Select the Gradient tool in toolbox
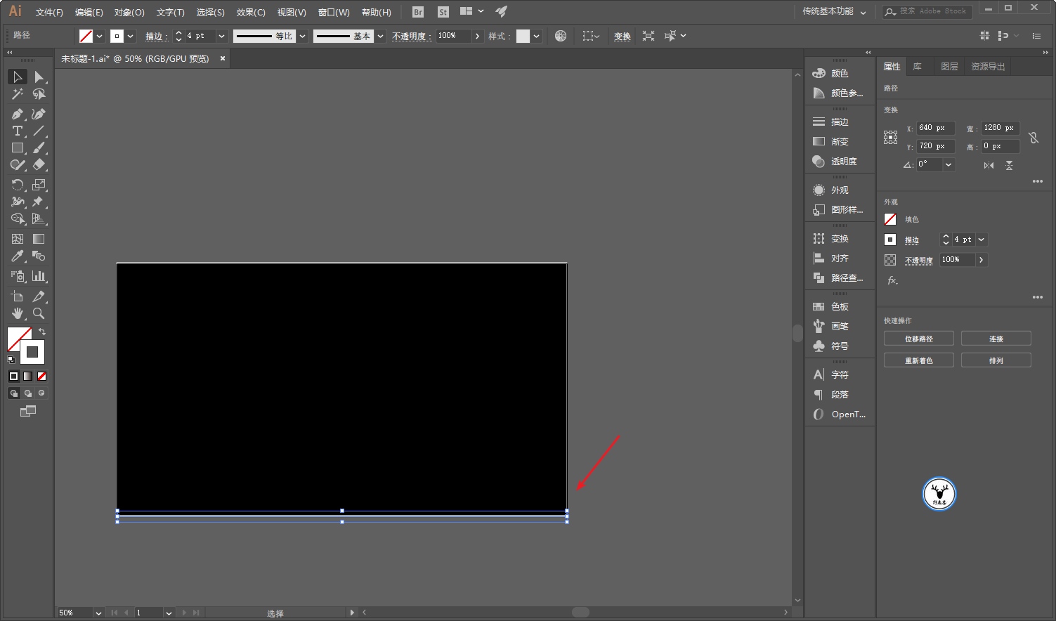The image size is (1056, 621). [39, 239]
